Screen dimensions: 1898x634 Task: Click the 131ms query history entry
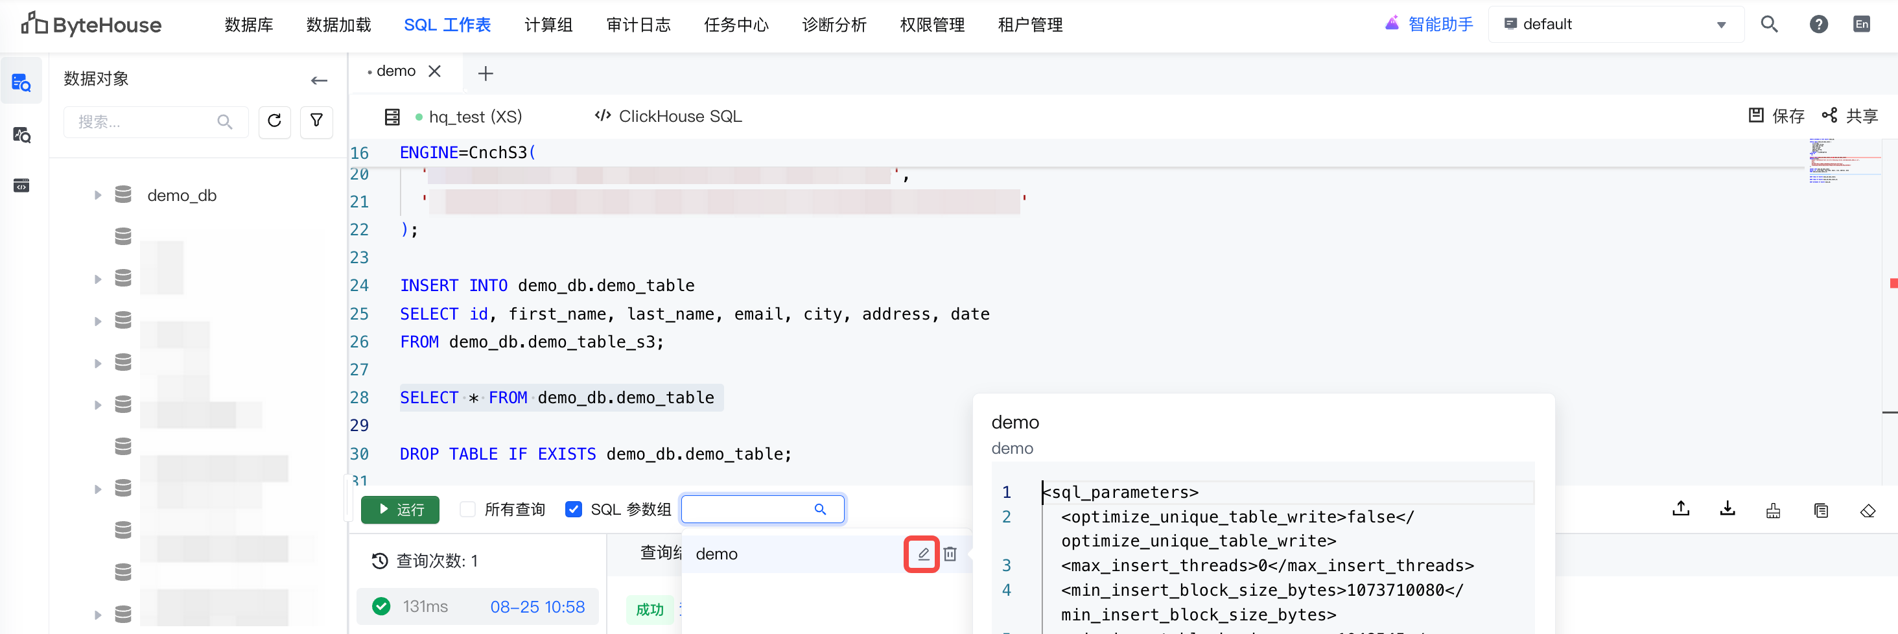(x=478, y=607)
